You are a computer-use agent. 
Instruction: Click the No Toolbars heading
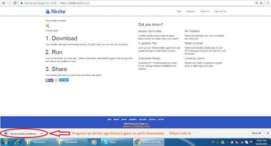[192, 31]
